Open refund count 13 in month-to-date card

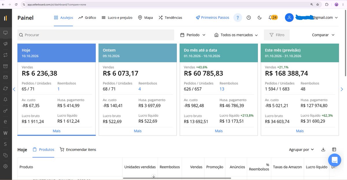(x=222, y=89)
